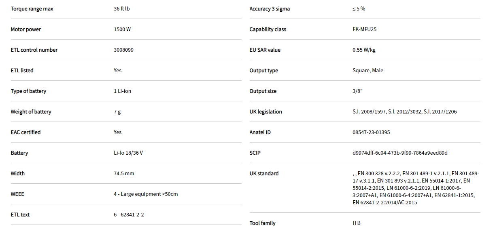Click the Anatel ID value 08547-23-01395
This screenshot has height=233, width=495.
(371, 132)
